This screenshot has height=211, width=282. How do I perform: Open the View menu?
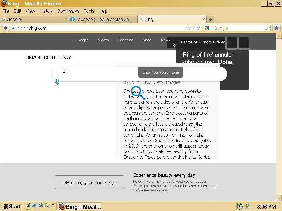pyautogui.click(x=30, y=11)
